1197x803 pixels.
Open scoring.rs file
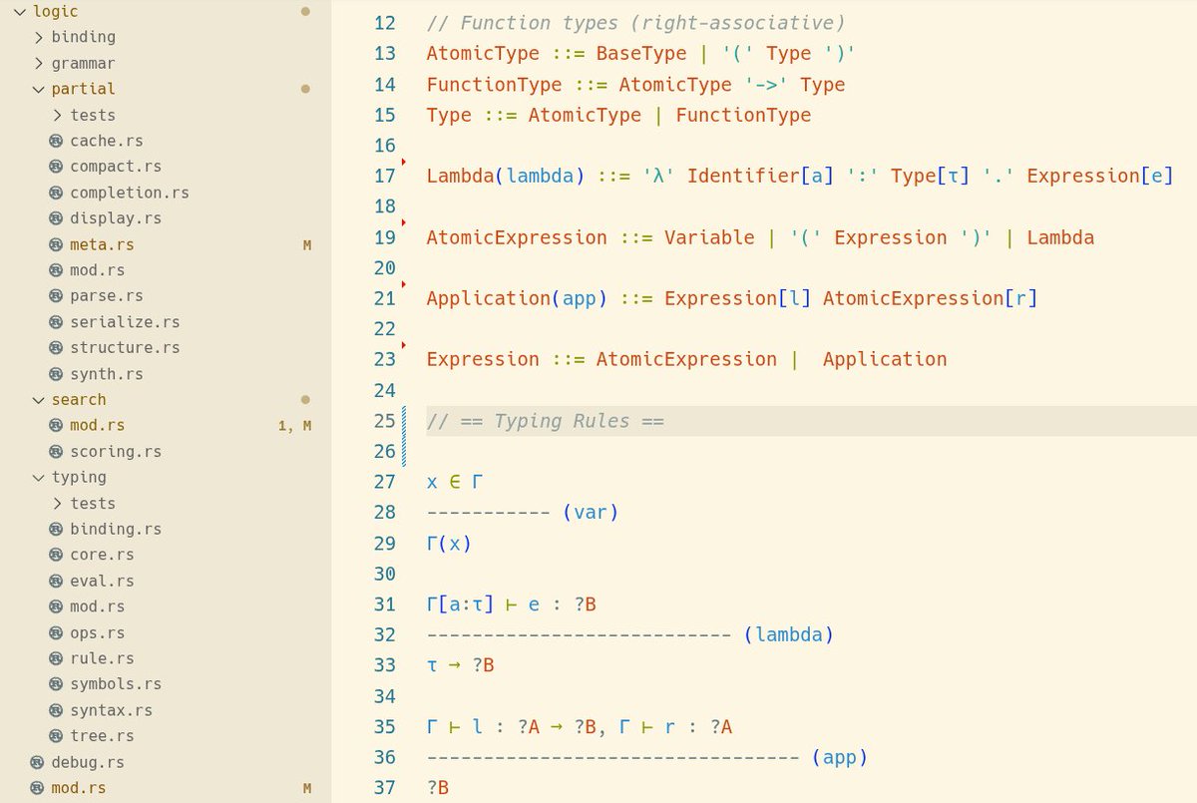pos(116,452)
